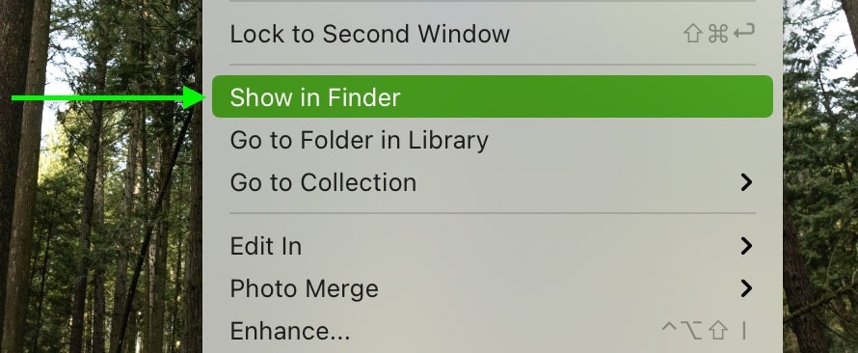This screenshot has height=353, width=858.
Task: Pick the Photo Merge menu entry
Action: click(x=492, y=288)
